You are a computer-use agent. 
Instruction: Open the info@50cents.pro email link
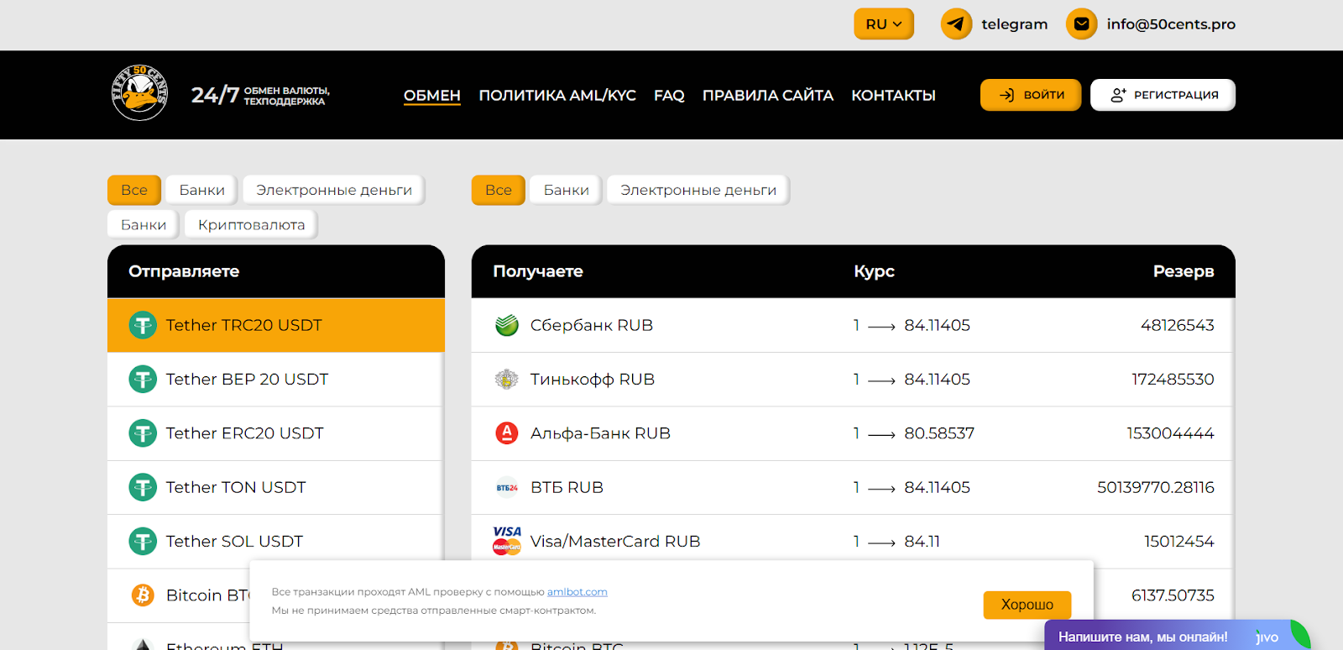click(1170, 24)
